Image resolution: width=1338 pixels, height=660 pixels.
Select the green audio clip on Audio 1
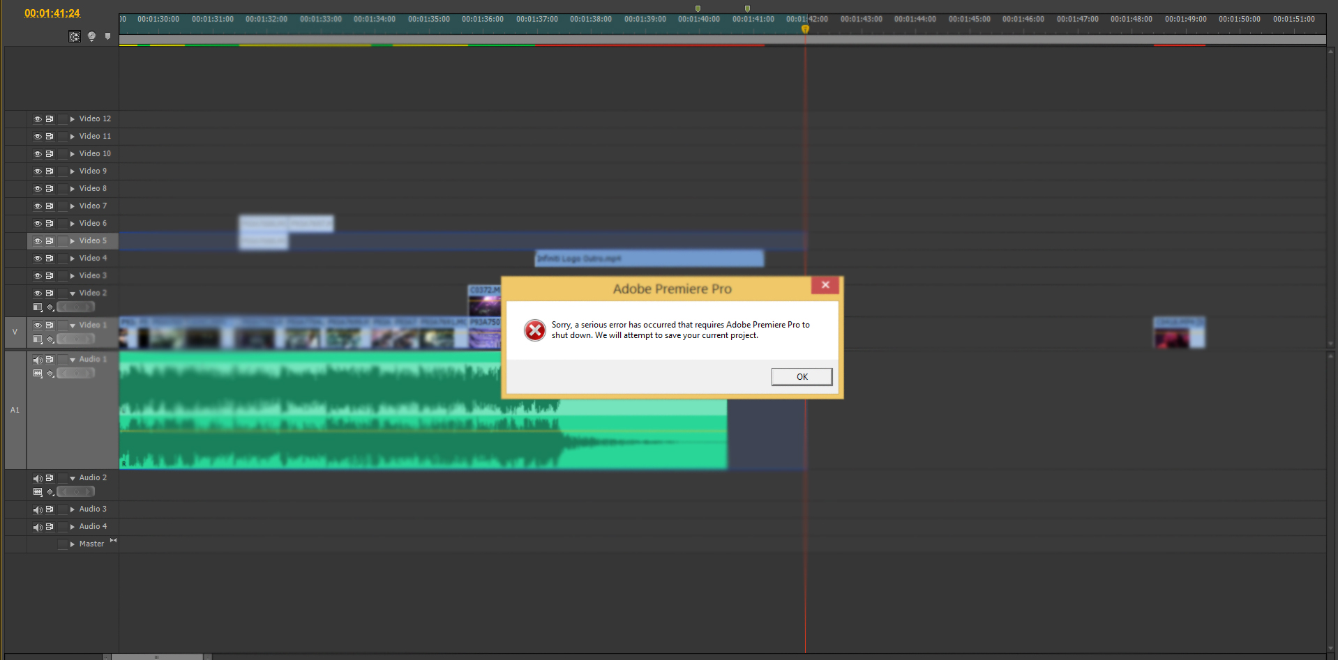tap(423, 410)
